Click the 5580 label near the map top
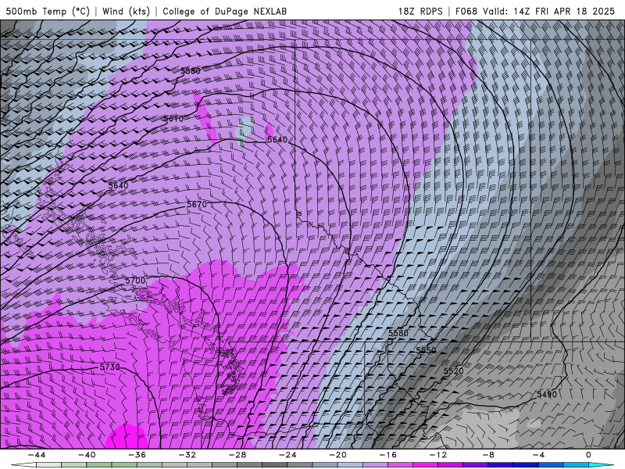625x469 pixels. [191, 71]
